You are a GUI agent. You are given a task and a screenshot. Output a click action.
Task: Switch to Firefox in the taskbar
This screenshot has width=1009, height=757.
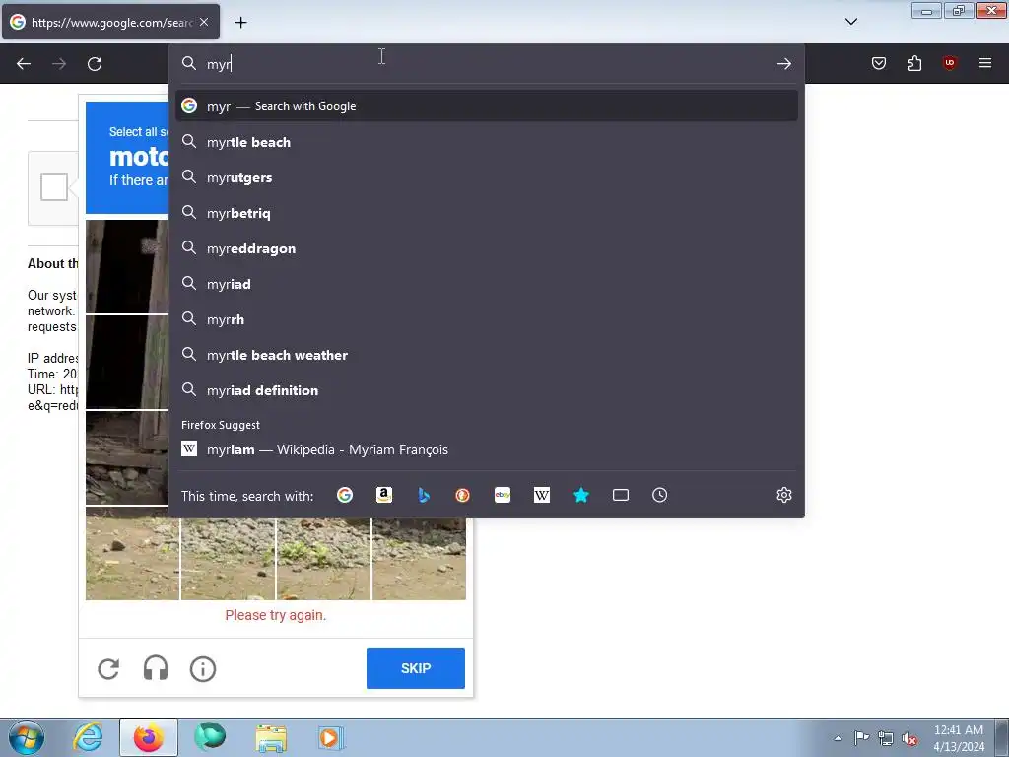149,737
